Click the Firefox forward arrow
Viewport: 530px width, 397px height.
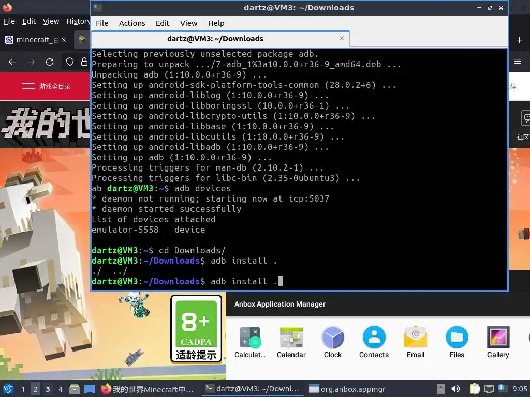31,62
